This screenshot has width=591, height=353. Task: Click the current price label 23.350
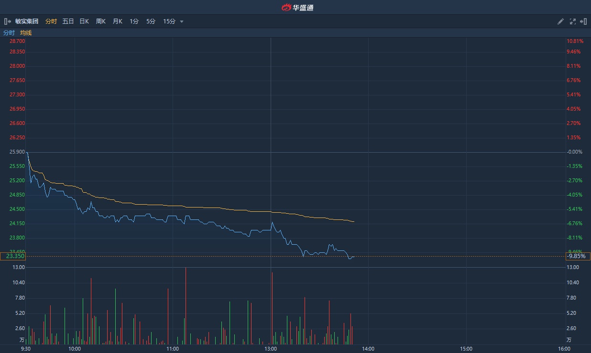(x=13, y=256)
